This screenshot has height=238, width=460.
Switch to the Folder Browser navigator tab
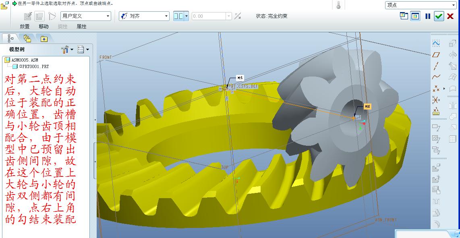pos(27,38)
